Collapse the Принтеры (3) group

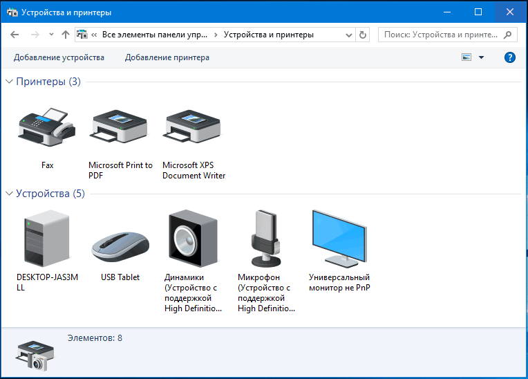click(x=10, y=82)
